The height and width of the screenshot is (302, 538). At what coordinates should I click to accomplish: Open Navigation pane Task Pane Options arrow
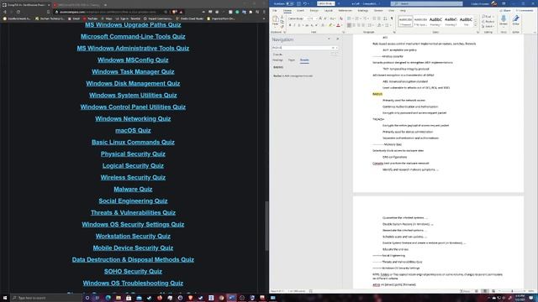[x=329, y=39]
